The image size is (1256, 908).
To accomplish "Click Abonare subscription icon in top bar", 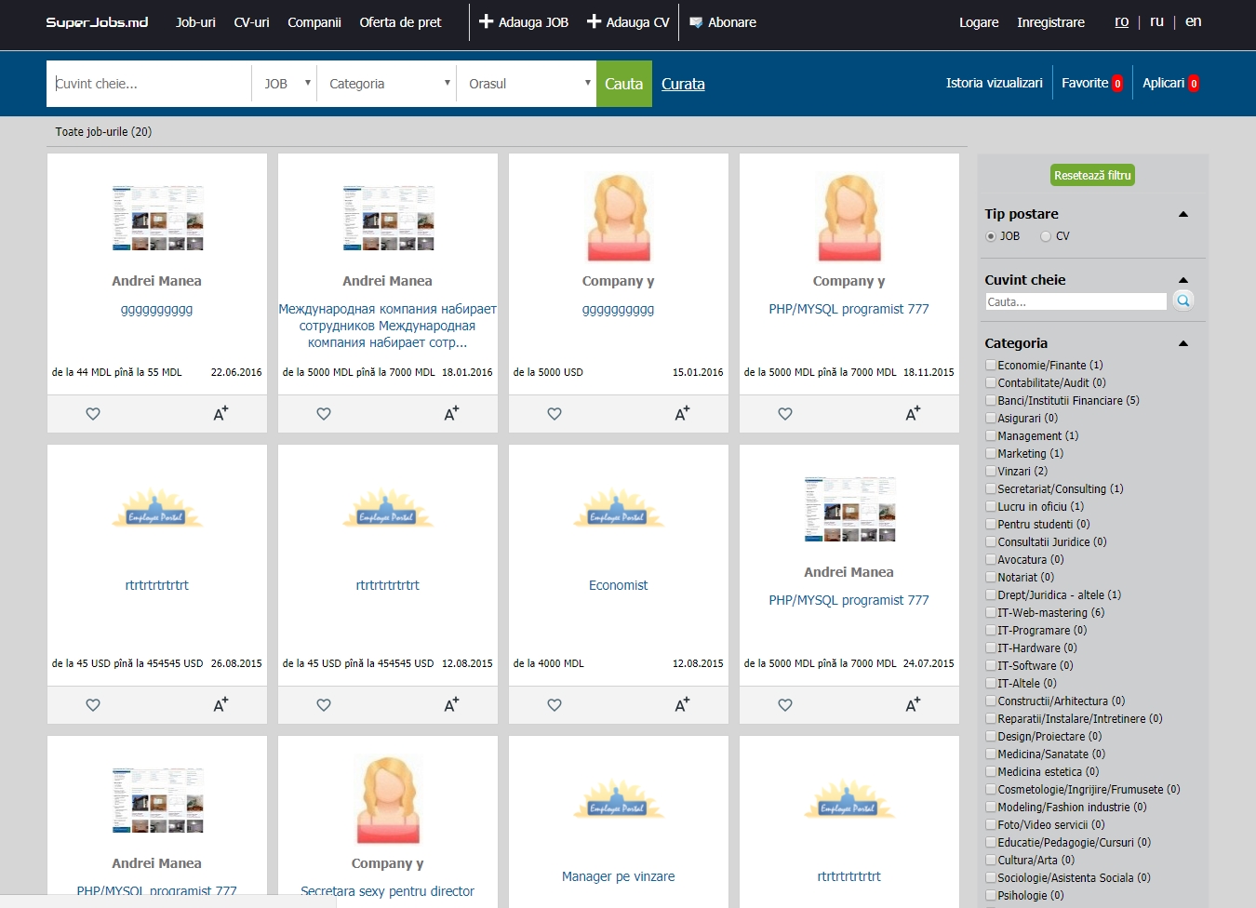I will (x=696, y=22).
